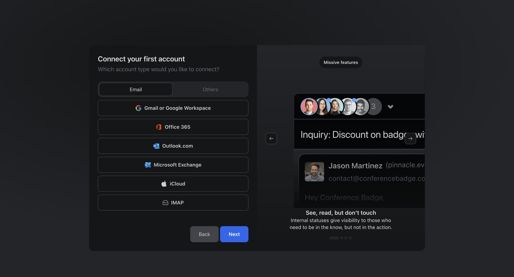Click the 'Which account type would you like to connect?' subtitle
This screenshot has height=277, width=514.
click(x=158, y=69)
